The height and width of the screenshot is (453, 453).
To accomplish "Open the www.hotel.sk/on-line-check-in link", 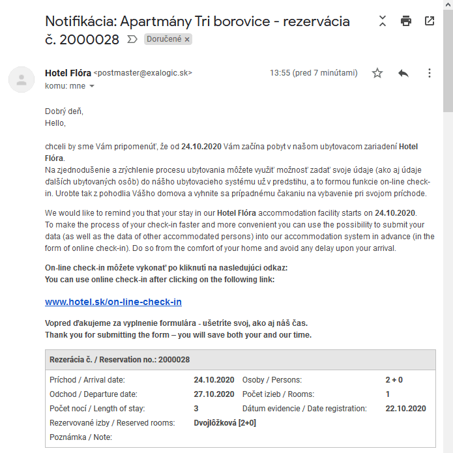I will (x=113, y=302).
